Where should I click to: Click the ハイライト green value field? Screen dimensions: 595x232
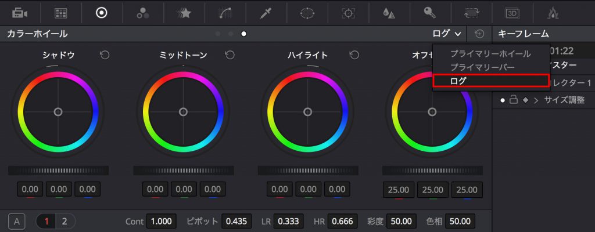pos(309,189)
